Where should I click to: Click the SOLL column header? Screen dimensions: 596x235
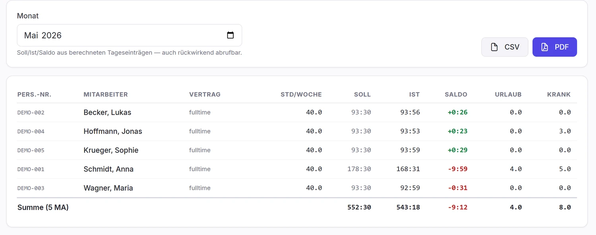click(362, 94)
